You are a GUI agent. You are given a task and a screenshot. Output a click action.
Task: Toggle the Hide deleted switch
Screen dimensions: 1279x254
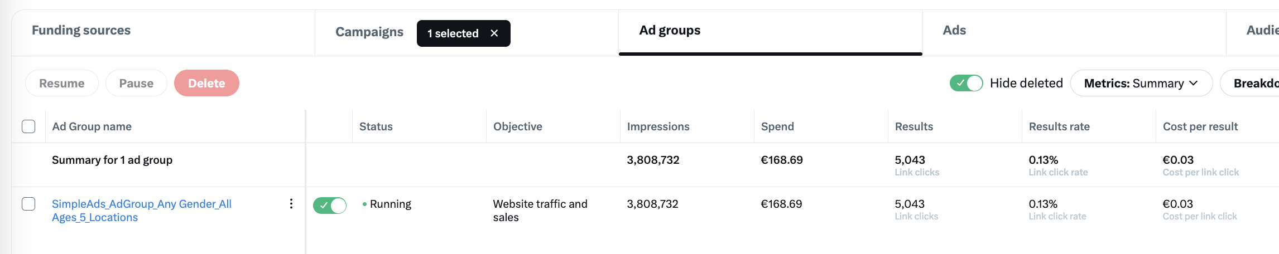pyautogui.click(x=966, y=83)
